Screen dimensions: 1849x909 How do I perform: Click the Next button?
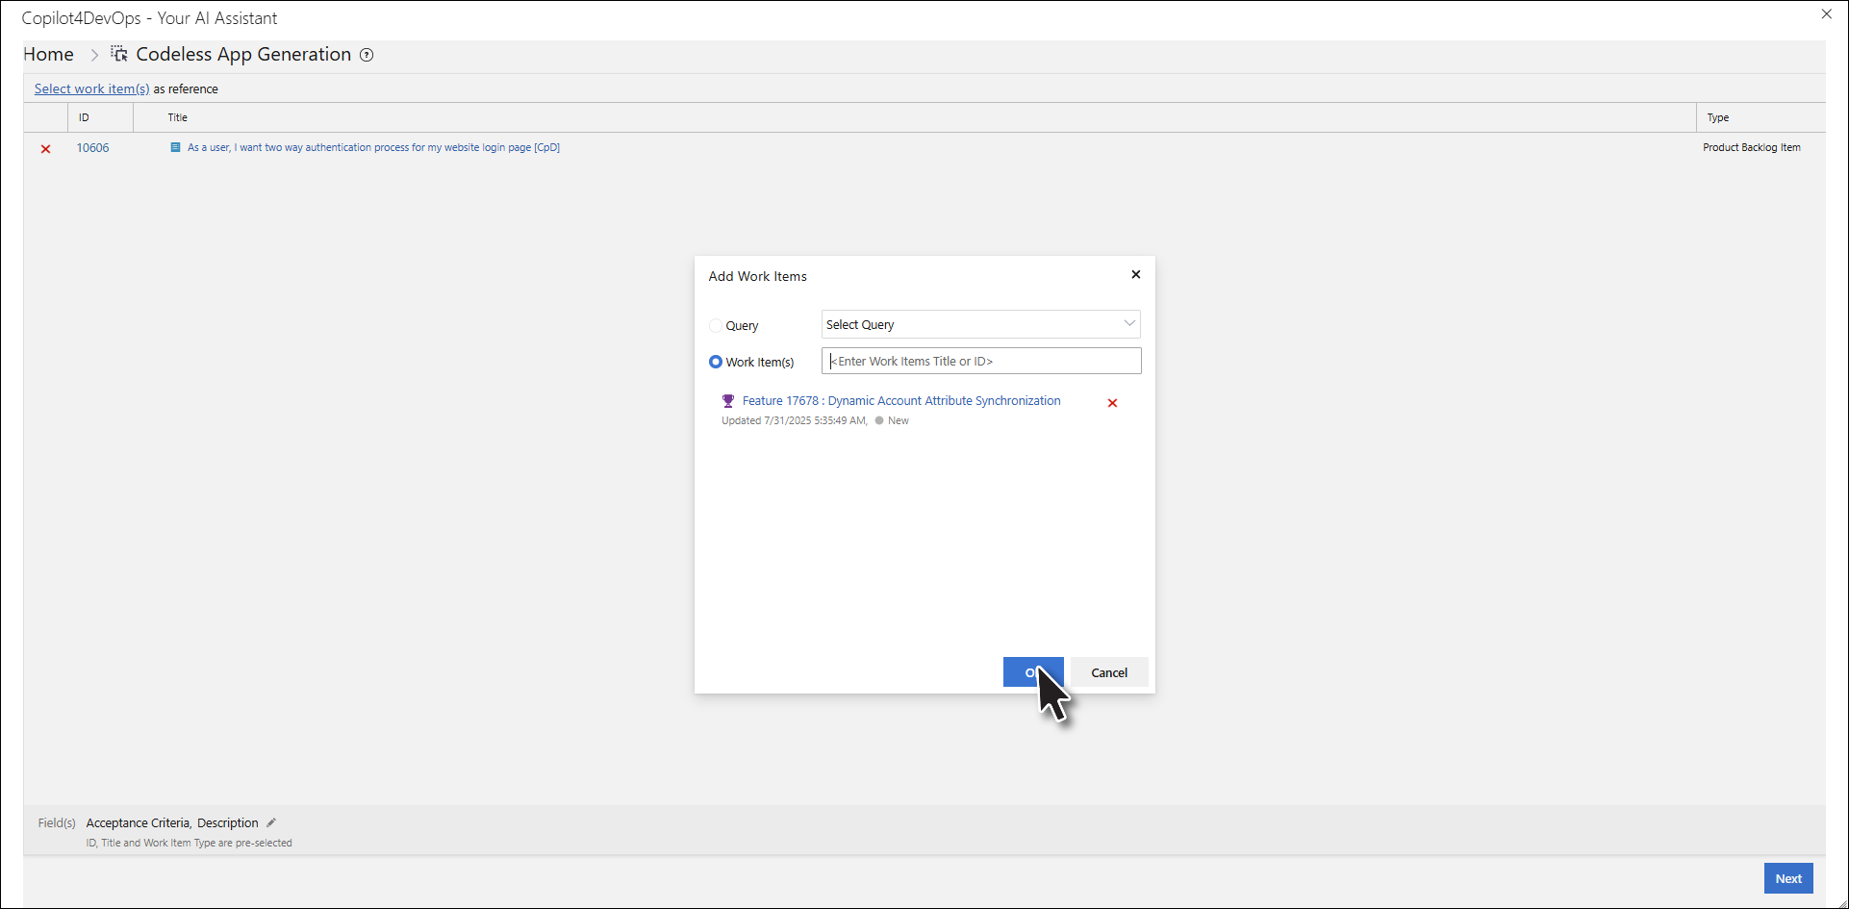tap(1787, 878)
